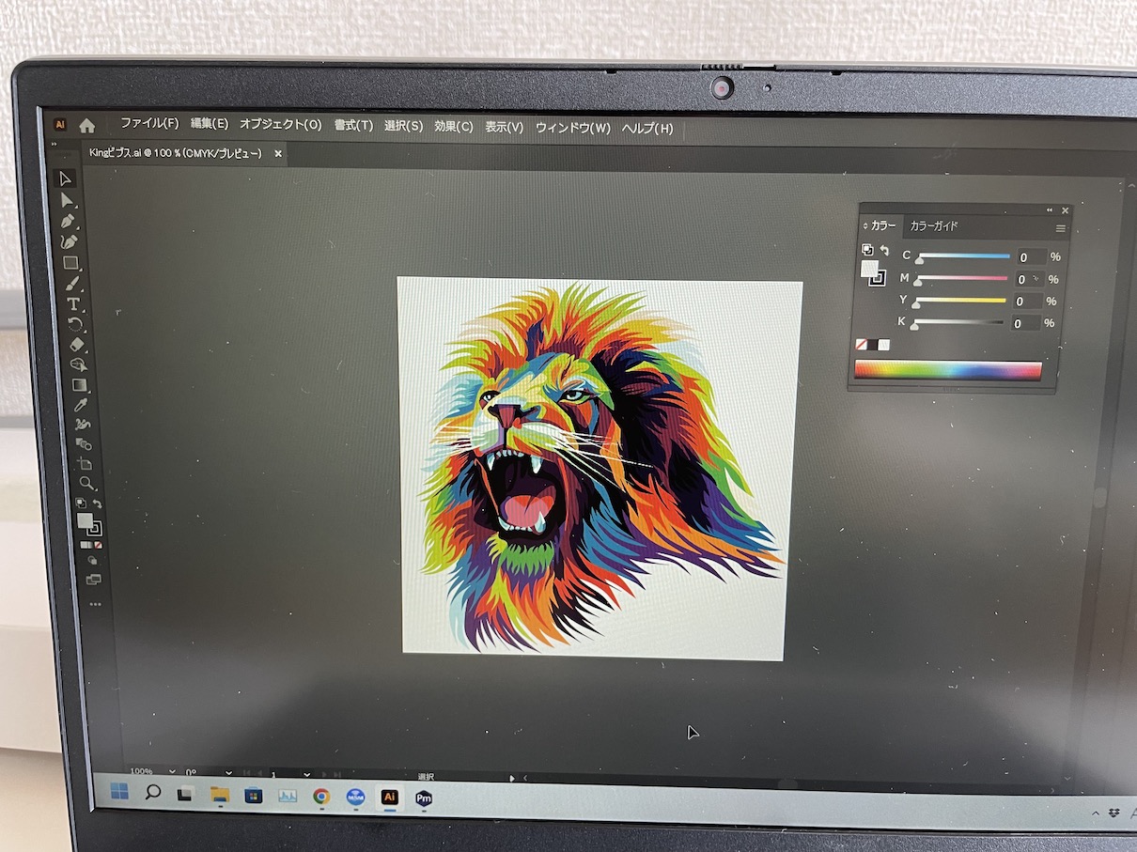
Task: Open the オブジェクト(O) menu
Action: [280, 124]
